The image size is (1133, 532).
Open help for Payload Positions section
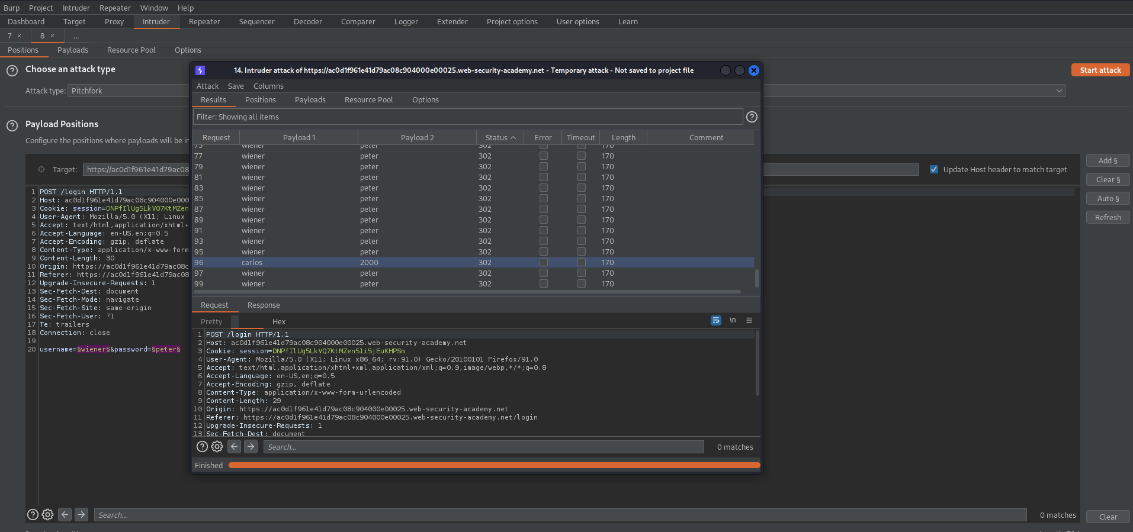[x=12, y=125]
